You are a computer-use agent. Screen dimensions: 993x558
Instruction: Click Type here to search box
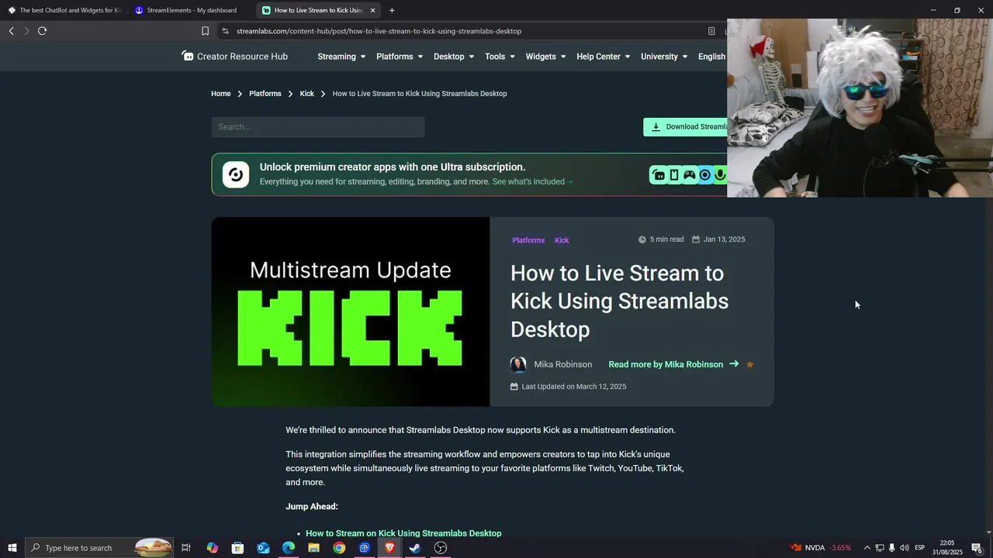tap(99, 548)
